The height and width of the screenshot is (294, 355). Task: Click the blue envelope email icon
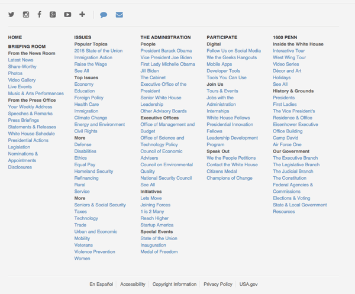pyautogui.click(x=119, y=15)
